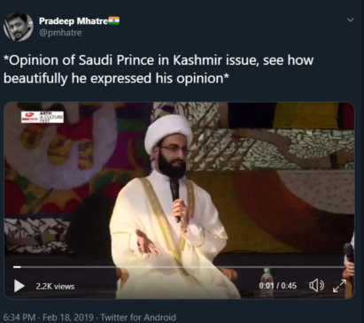
Task: Mute the video with the speaker icon
Action: click(316, 286)
